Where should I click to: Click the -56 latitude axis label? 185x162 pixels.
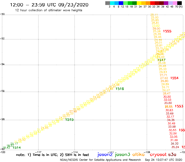pos(2,91)
